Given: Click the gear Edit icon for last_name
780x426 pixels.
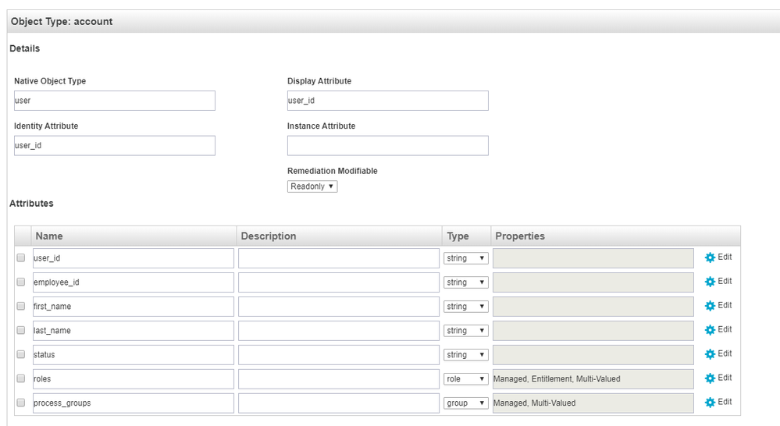Looking at the screenshot, I should tap(710, 330).
